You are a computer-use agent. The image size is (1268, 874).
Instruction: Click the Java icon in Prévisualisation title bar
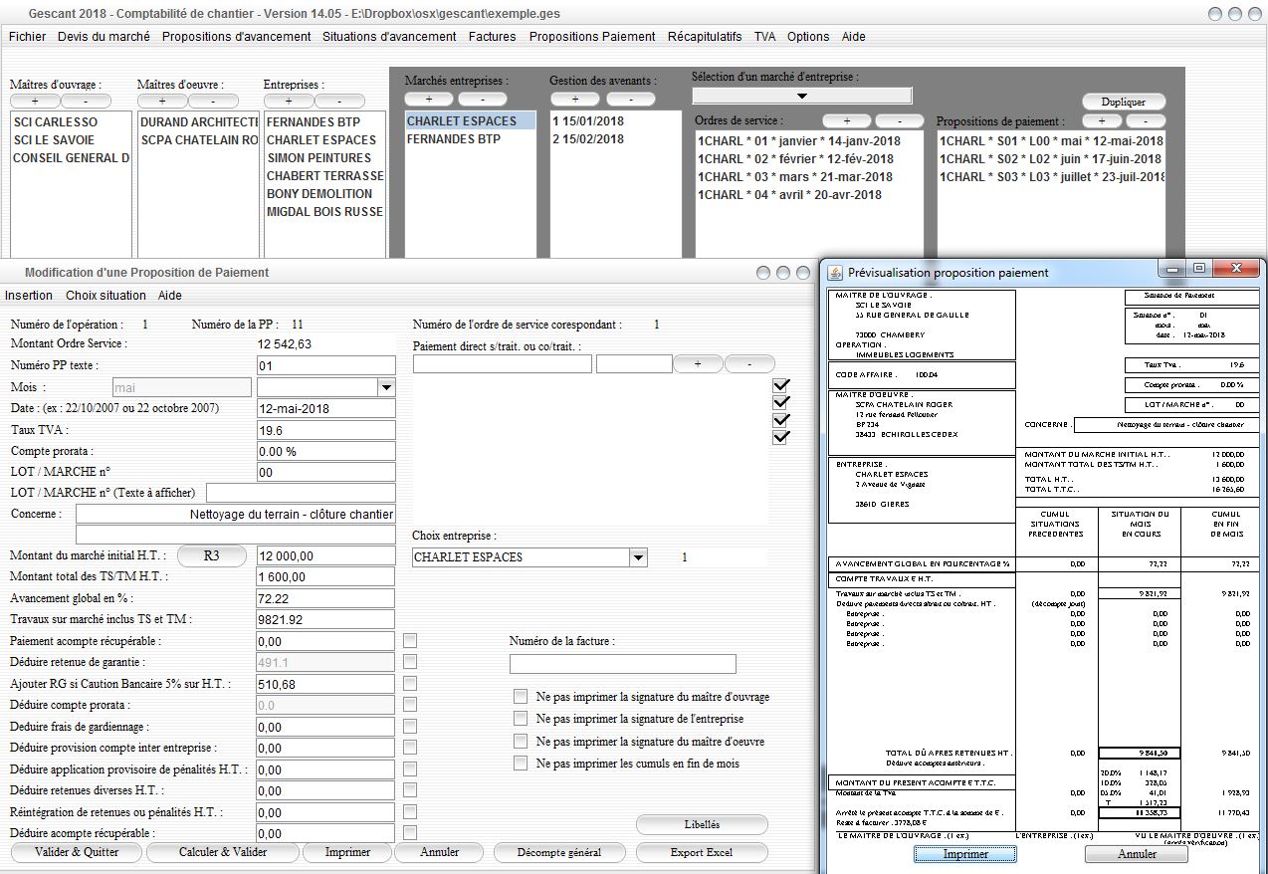835,273
